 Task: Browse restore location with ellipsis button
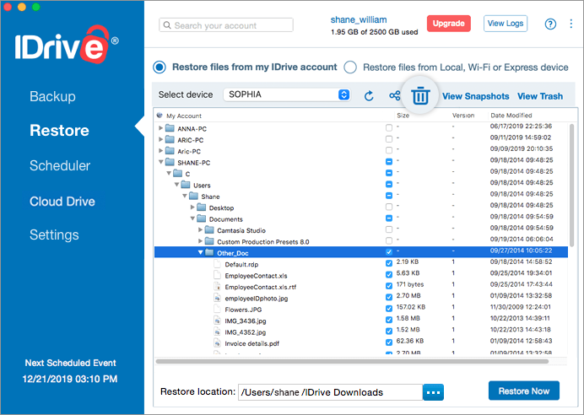(x=433, y=392)
